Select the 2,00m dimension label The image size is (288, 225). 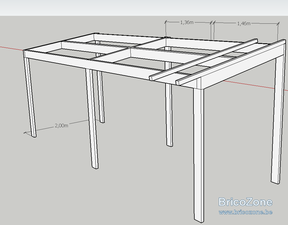(61, 126)
